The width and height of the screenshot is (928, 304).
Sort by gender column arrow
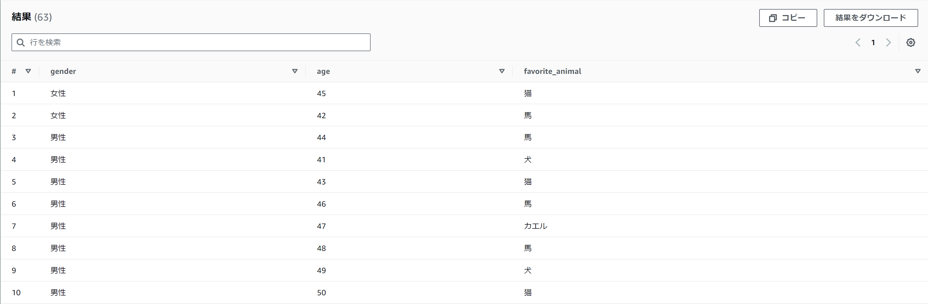click(x=294, y=71)
